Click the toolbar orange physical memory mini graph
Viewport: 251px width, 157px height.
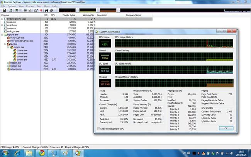click(108, 10)
